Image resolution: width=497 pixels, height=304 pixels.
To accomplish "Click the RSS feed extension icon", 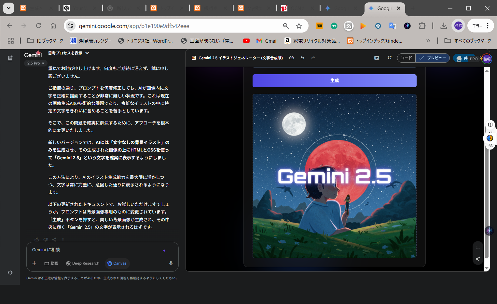I will [x=349, y=26].
